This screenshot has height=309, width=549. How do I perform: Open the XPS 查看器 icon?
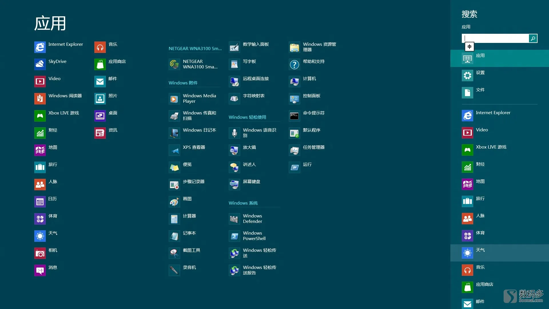(x=174, y=150)
